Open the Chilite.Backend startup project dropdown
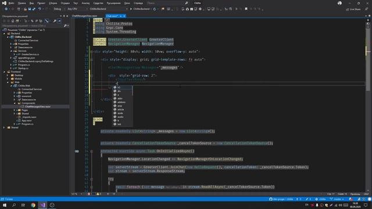This screenshot has width=372, height=209. pyautogui.click(x=108, y=9)
